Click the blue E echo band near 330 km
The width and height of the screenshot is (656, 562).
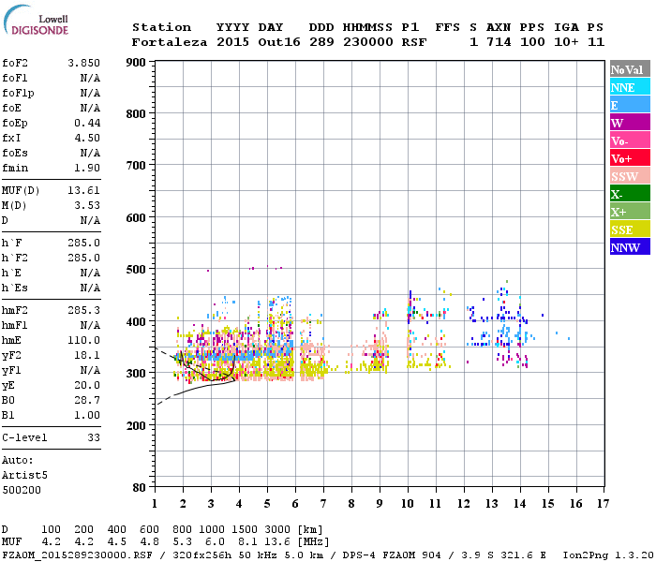234,356
